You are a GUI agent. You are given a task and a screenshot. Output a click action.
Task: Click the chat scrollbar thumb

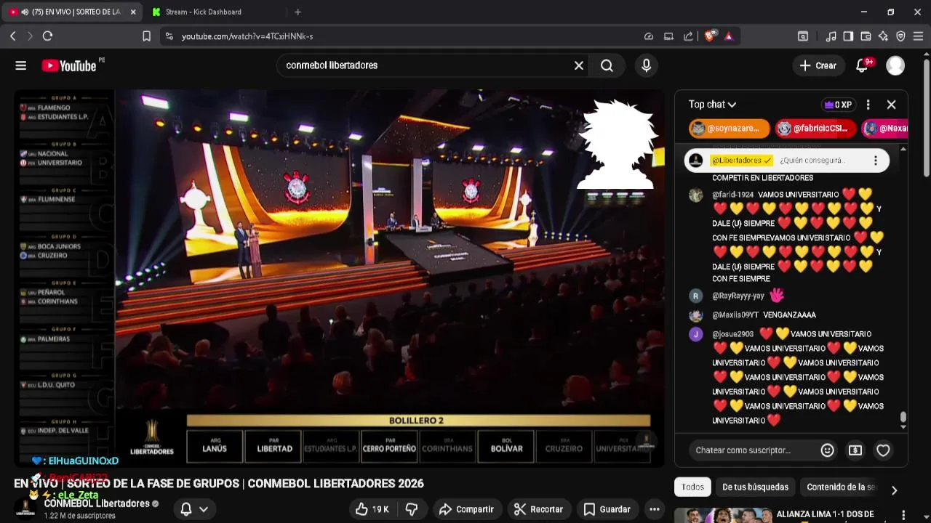point(903,417)
